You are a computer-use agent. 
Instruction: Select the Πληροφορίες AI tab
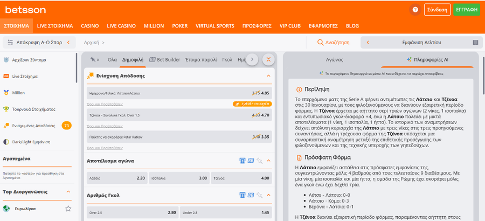click(x=427, y=60)
